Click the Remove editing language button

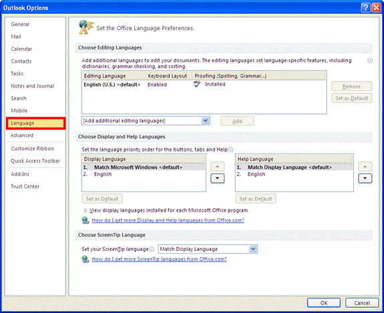point(352,86)
